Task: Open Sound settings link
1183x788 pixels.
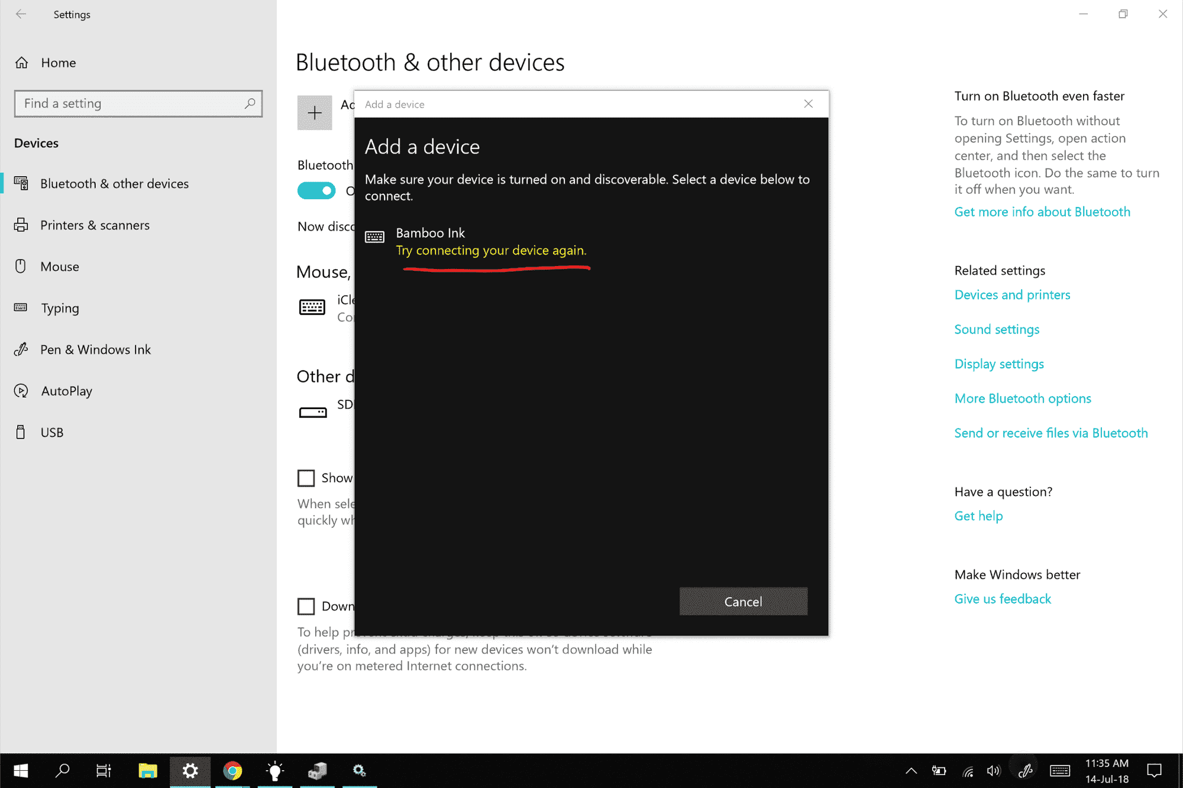Action: pyautogui.click(x=997, y=329)
